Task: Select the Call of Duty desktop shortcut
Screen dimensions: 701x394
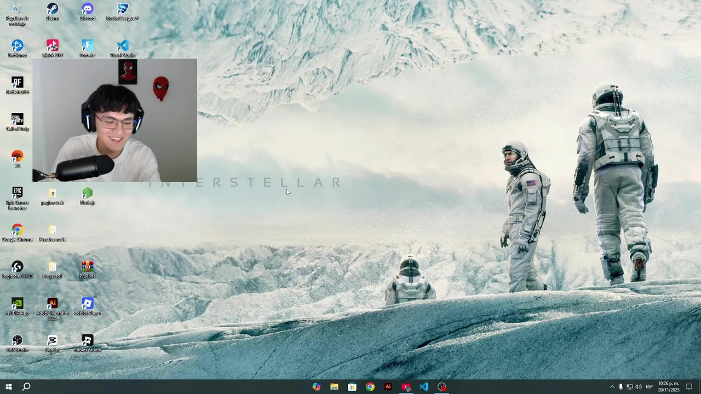Action: [x=18, y=123]
